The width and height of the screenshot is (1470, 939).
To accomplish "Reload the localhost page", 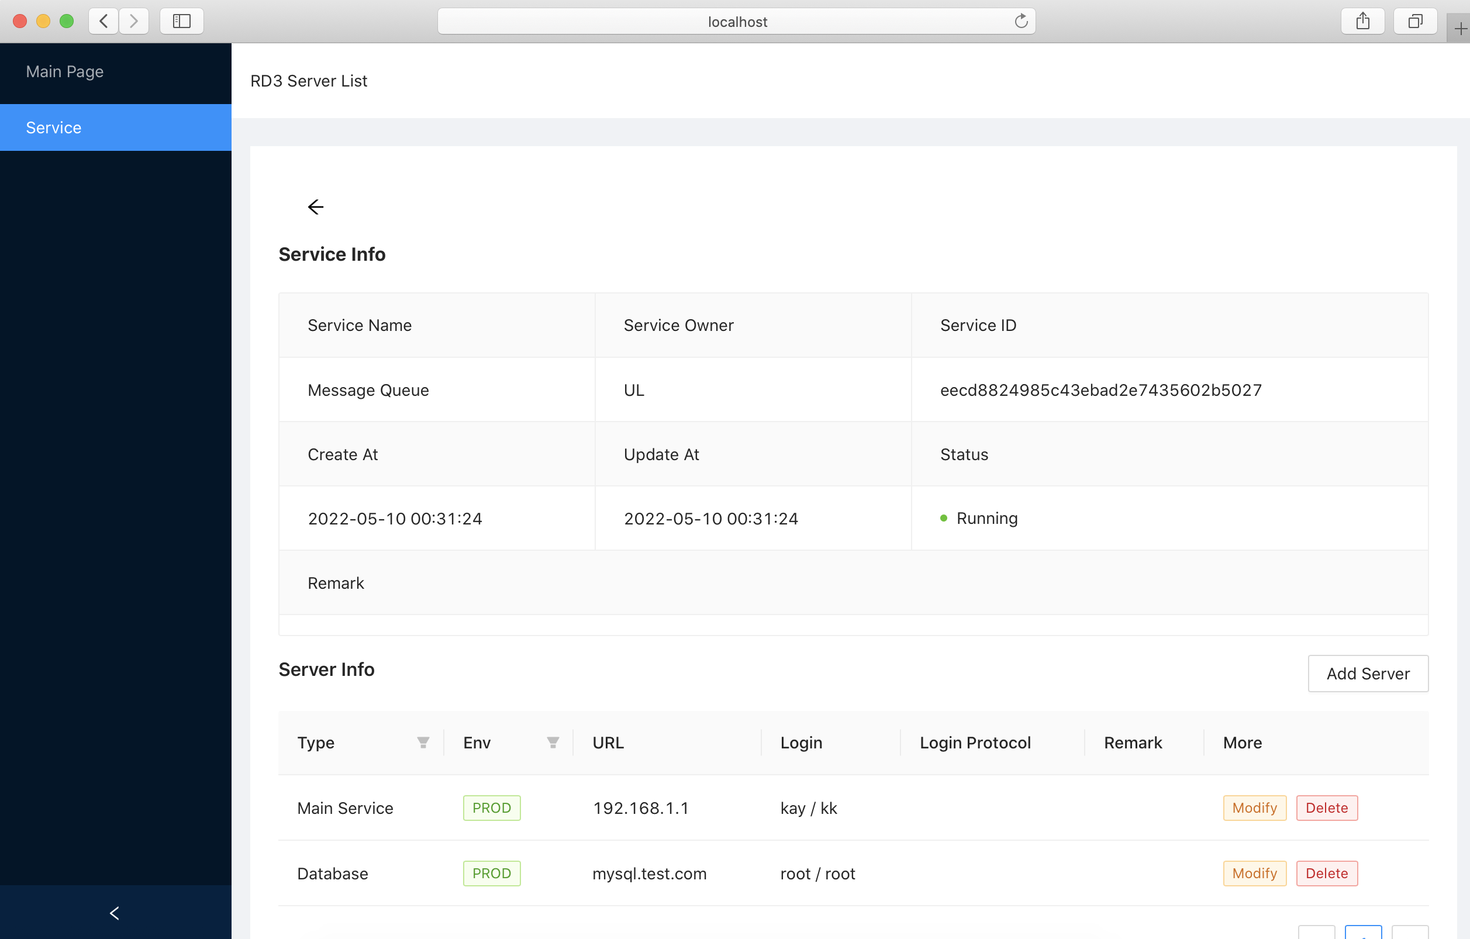I will 1021,22.
